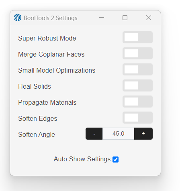
Task: Close the BoolTools 2 Settings window
Action: (x=149, y=18)
